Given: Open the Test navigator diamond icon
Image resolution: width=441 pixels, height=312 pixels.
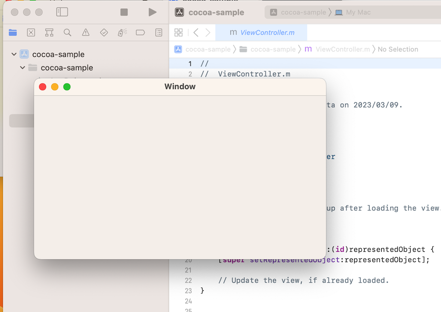Looking at the screenshot, I should point(104,32).
